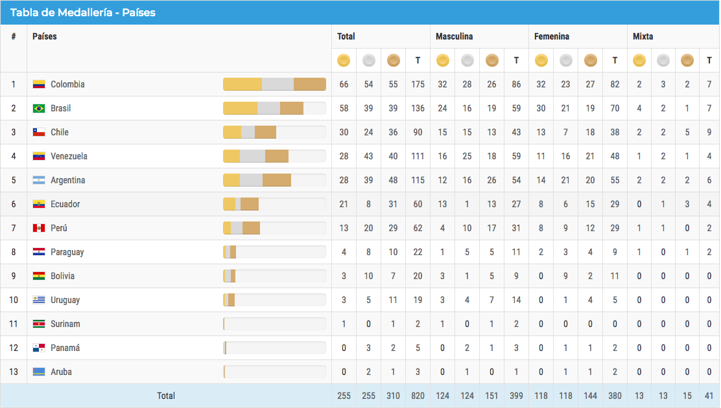Click the Argentina flag icon
Image resolution: width=721 pixels, height=408 pixels.
[39, 180]
